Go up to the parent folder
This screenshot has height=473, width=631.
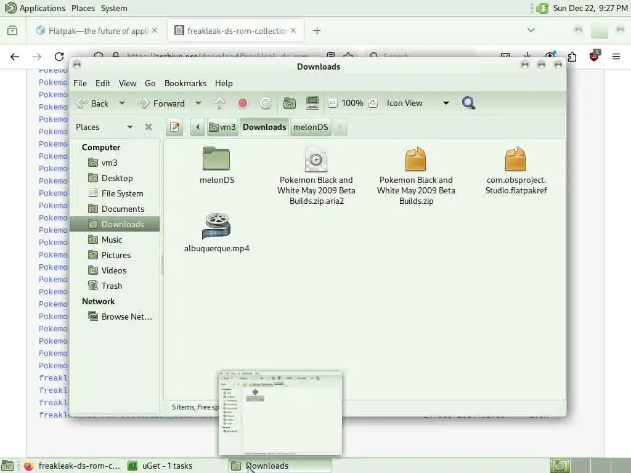tap(220, 103)
